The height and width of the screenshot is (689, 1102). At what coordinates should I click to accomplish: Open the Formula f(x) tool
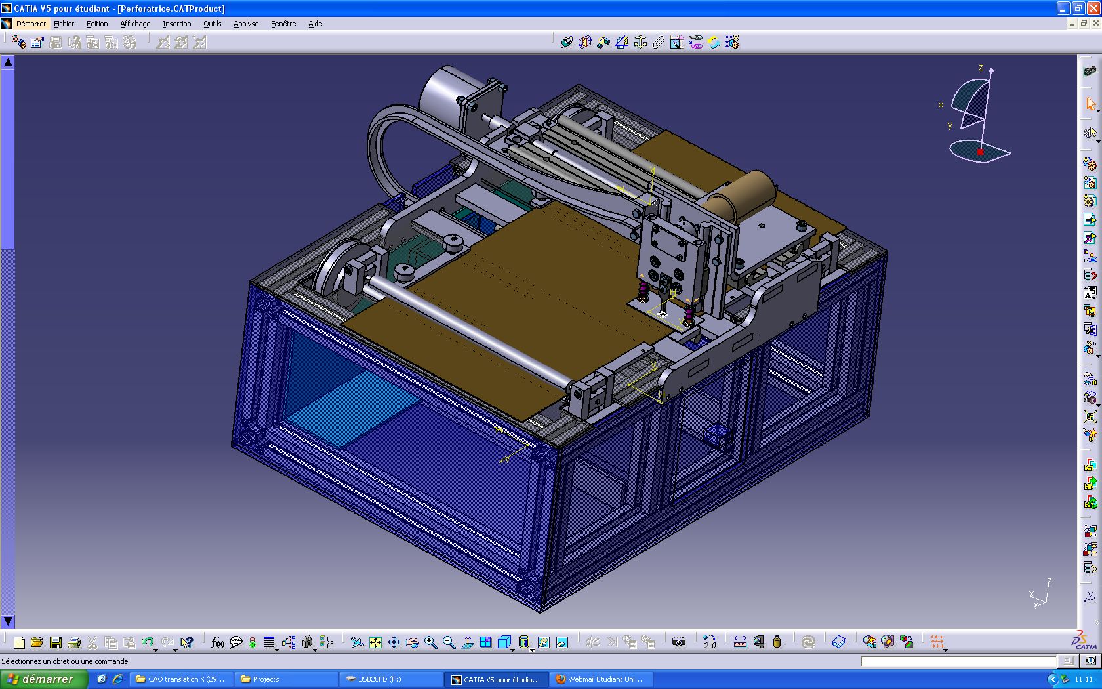217,642
